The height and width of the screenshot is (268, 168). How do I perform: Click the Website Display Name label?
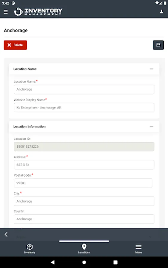coord(30,100)
